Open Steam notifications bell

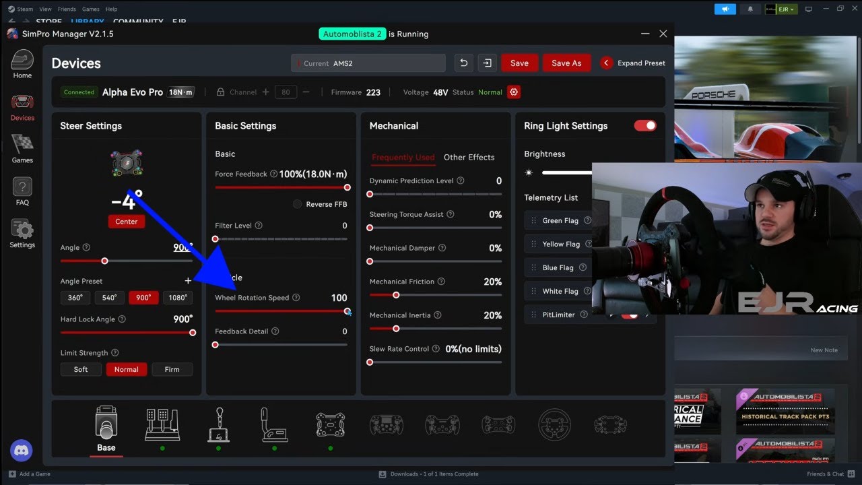click(750, 9)
